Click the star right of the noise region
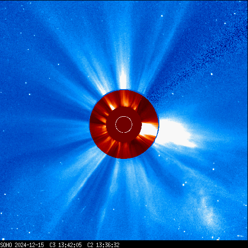The height and width of the screenshot is (248, 248). 212,74
